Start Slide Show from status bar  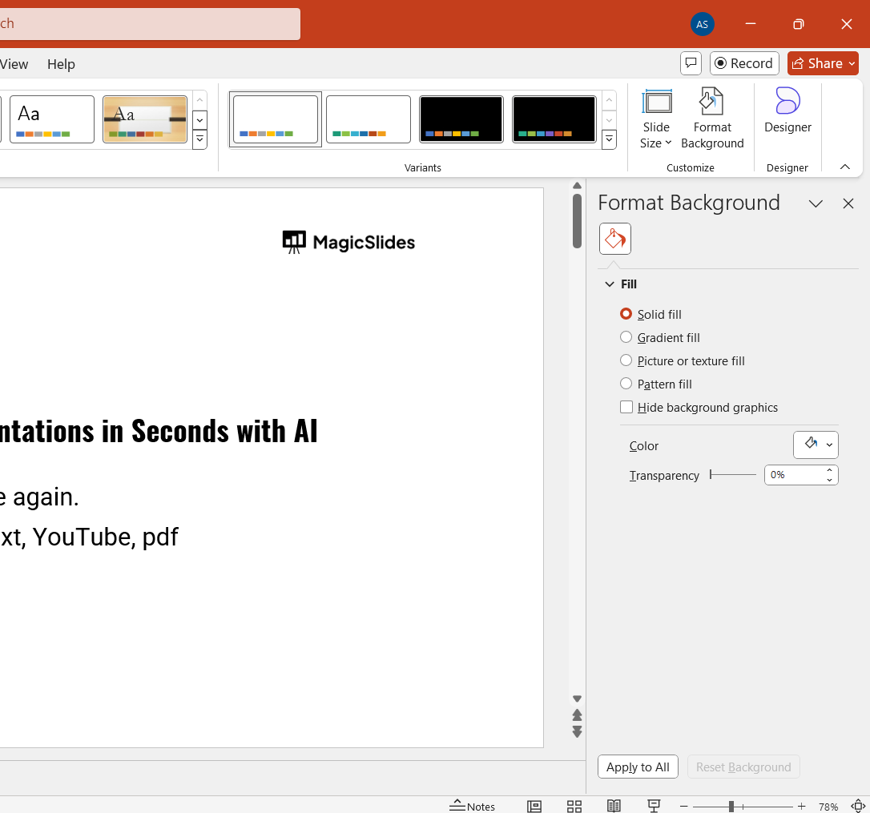pos(654,806)
